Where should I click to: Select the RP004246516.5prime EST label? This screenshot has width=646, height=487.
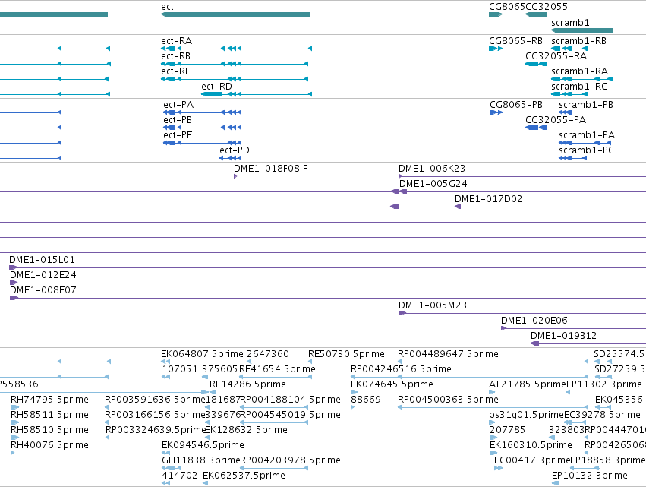pos(401,369)
